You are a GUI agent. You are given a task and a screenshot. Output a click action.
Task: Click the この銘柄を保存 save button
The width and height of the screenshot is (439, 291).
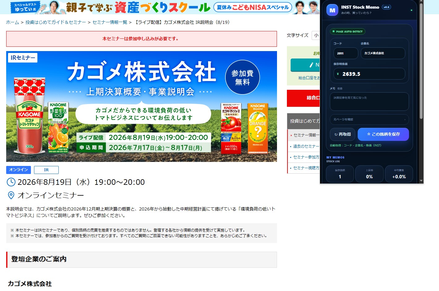pos(383,134)
